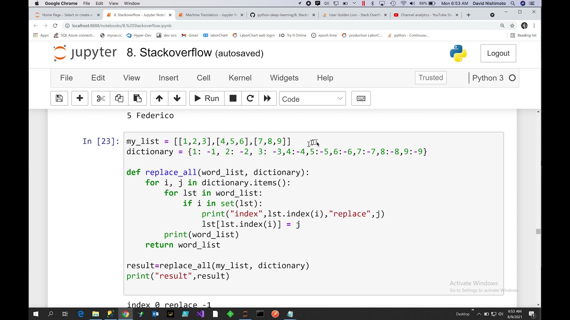
Task: Insert a cell below with plus icon
Action: coord(80,99)
